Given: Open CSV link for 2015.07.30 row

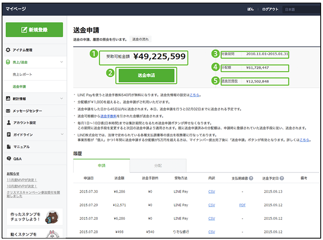Looking at the screenshot, I should click(x=211, y=192).
